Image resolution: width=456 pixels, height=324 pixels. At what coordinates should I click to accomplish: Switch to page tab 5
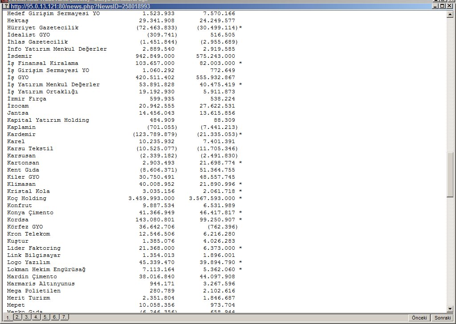(x=45, y=317)
